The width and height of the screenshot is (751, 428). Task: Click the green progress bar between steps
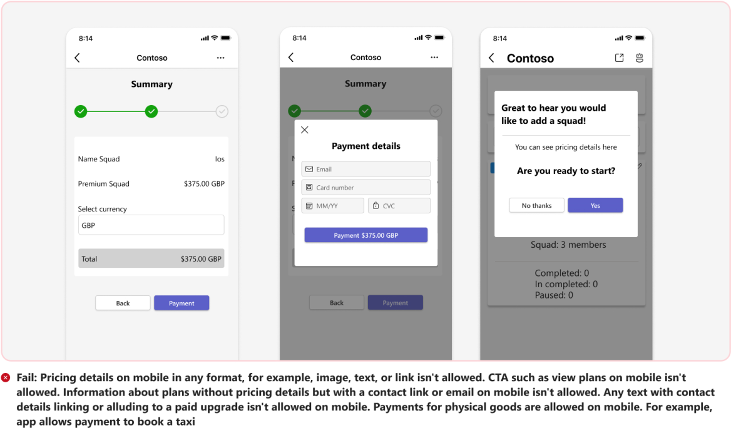point(116,111)
